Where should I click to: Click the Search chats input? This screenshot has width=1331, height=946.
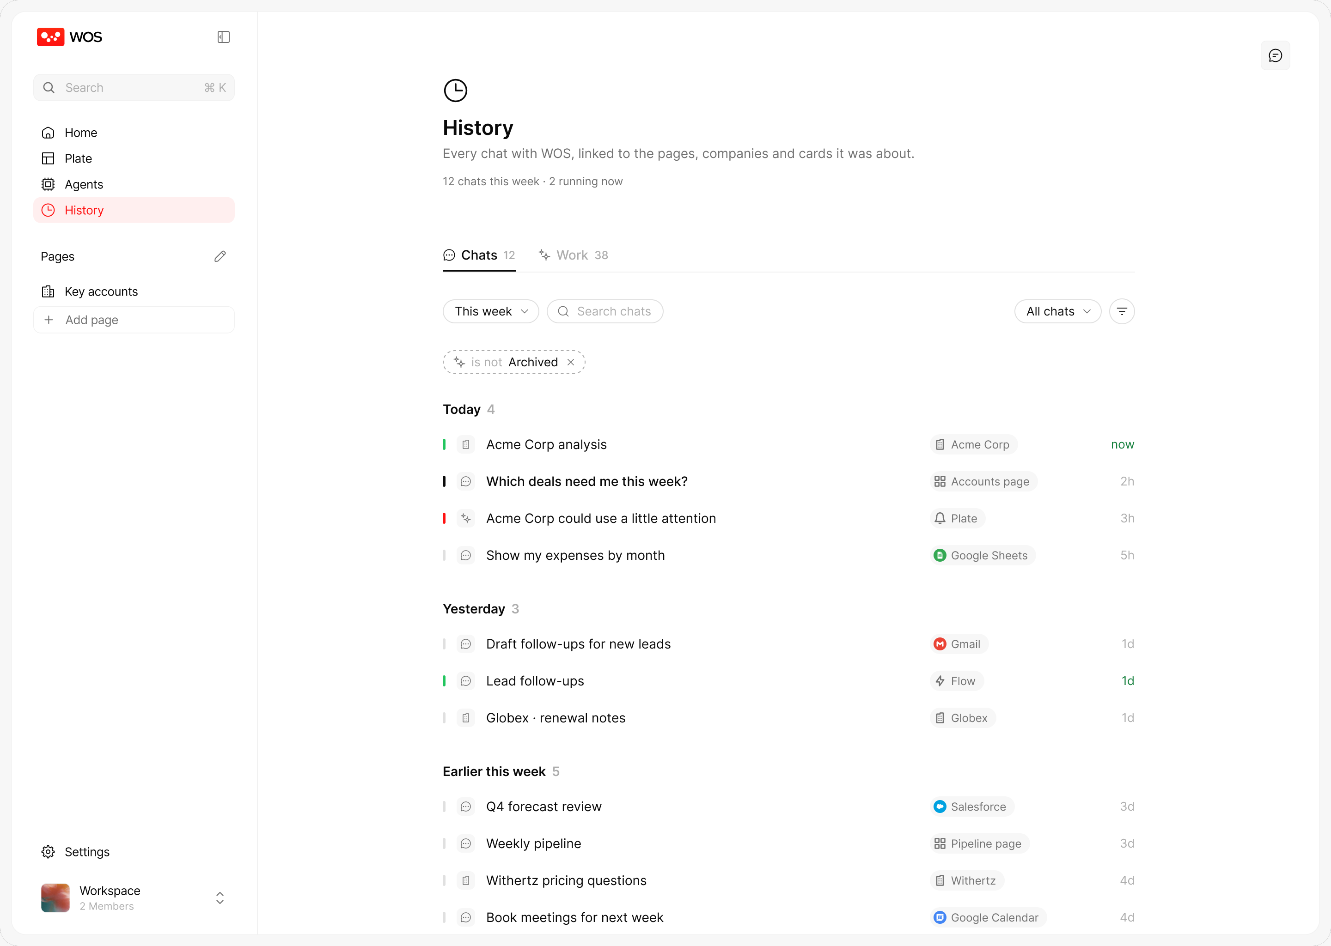[605, 311]
